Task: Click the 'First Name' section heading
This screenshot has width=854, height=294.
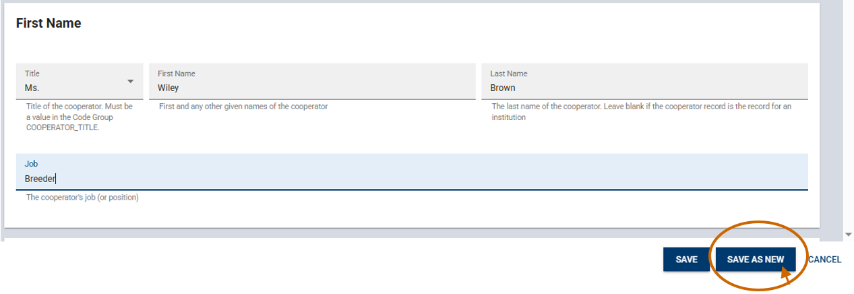Action: (x=49, y=23)
